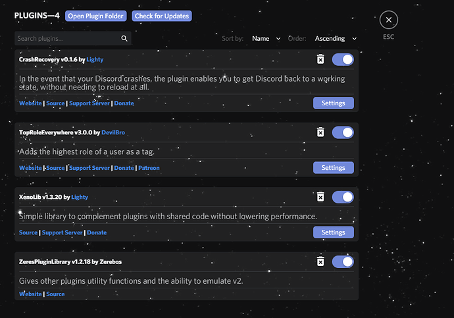Disable the CrashRecovery plugin toggle
This screenshot has width=454, height=318.
(343, 60)
